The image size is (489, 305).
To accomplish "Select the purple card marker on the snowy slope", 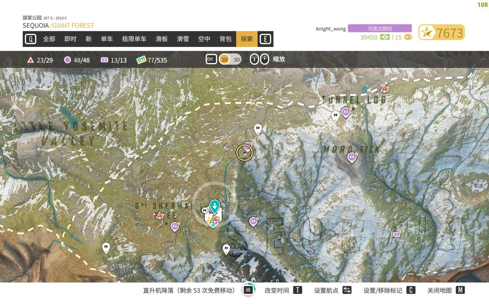I will tap(397, 234).
